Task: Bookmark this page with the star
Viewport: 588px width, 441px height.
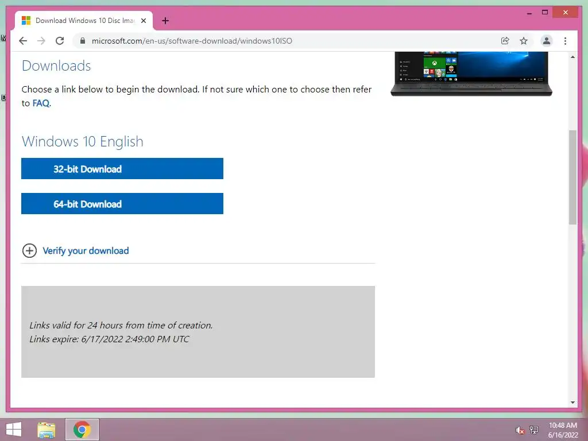Action: 524,41
